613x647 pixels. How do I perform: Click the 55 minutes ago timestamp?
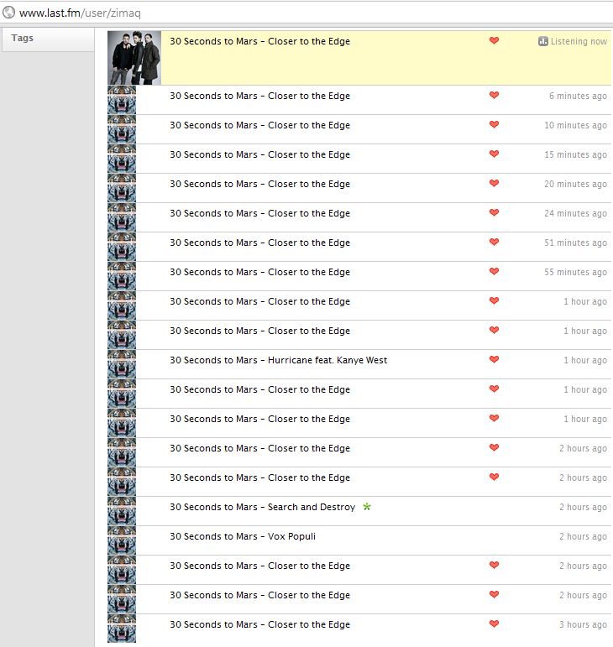(x=575, y=272)
